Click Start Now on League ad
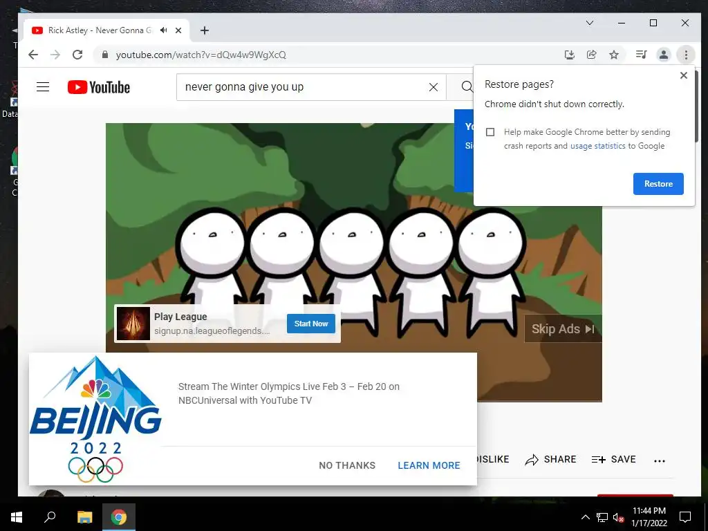 coord(311,324)
